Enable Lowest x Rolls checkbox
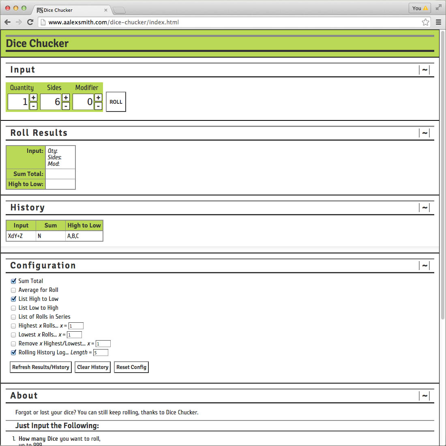 pos(13,335)
